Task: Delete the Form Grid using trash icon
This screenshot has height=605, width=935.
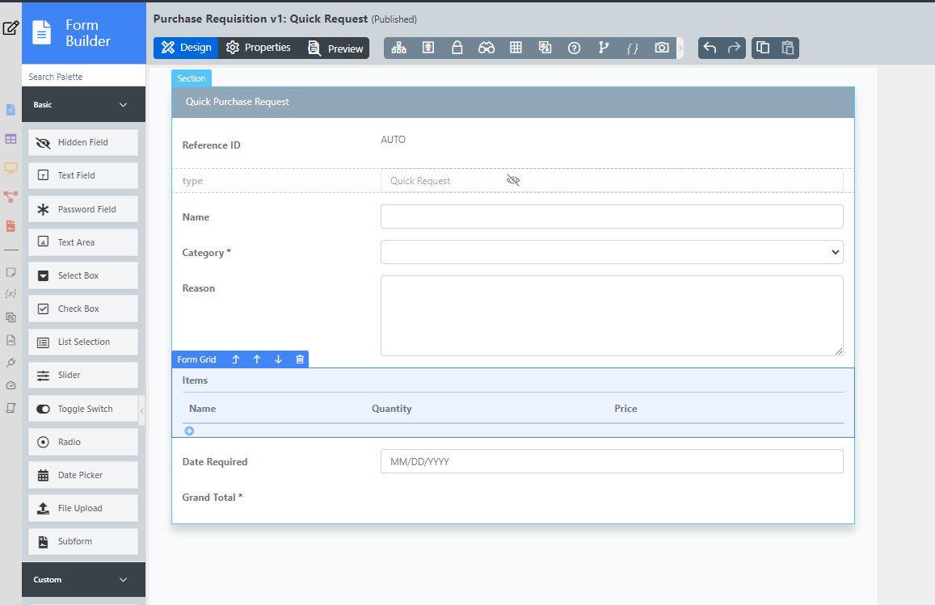Action: click(x=300, y=359)
